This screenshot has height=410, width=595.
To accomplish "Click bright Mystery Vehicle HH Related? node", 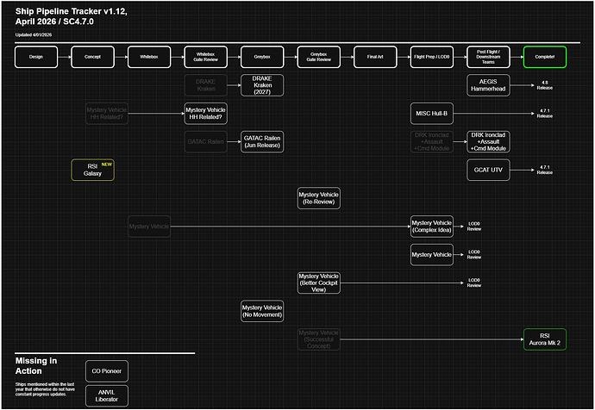I will click(x=206, y=114).
